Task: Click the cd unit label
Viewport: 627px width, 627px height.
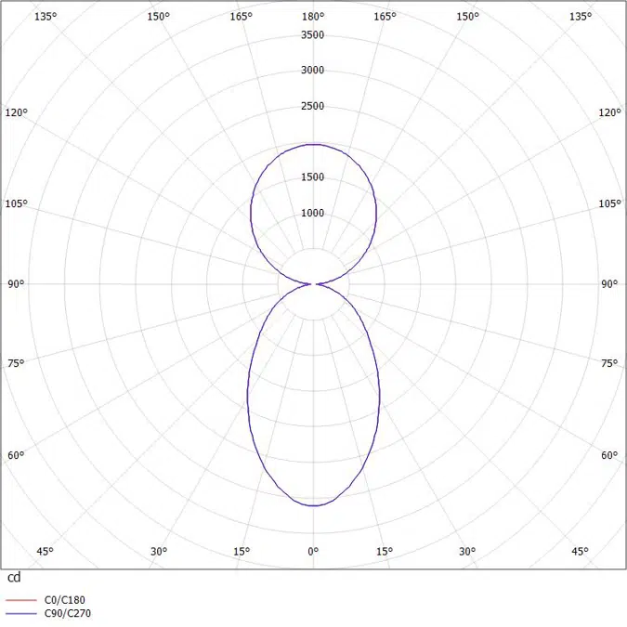Action: [x=14, y=578]
